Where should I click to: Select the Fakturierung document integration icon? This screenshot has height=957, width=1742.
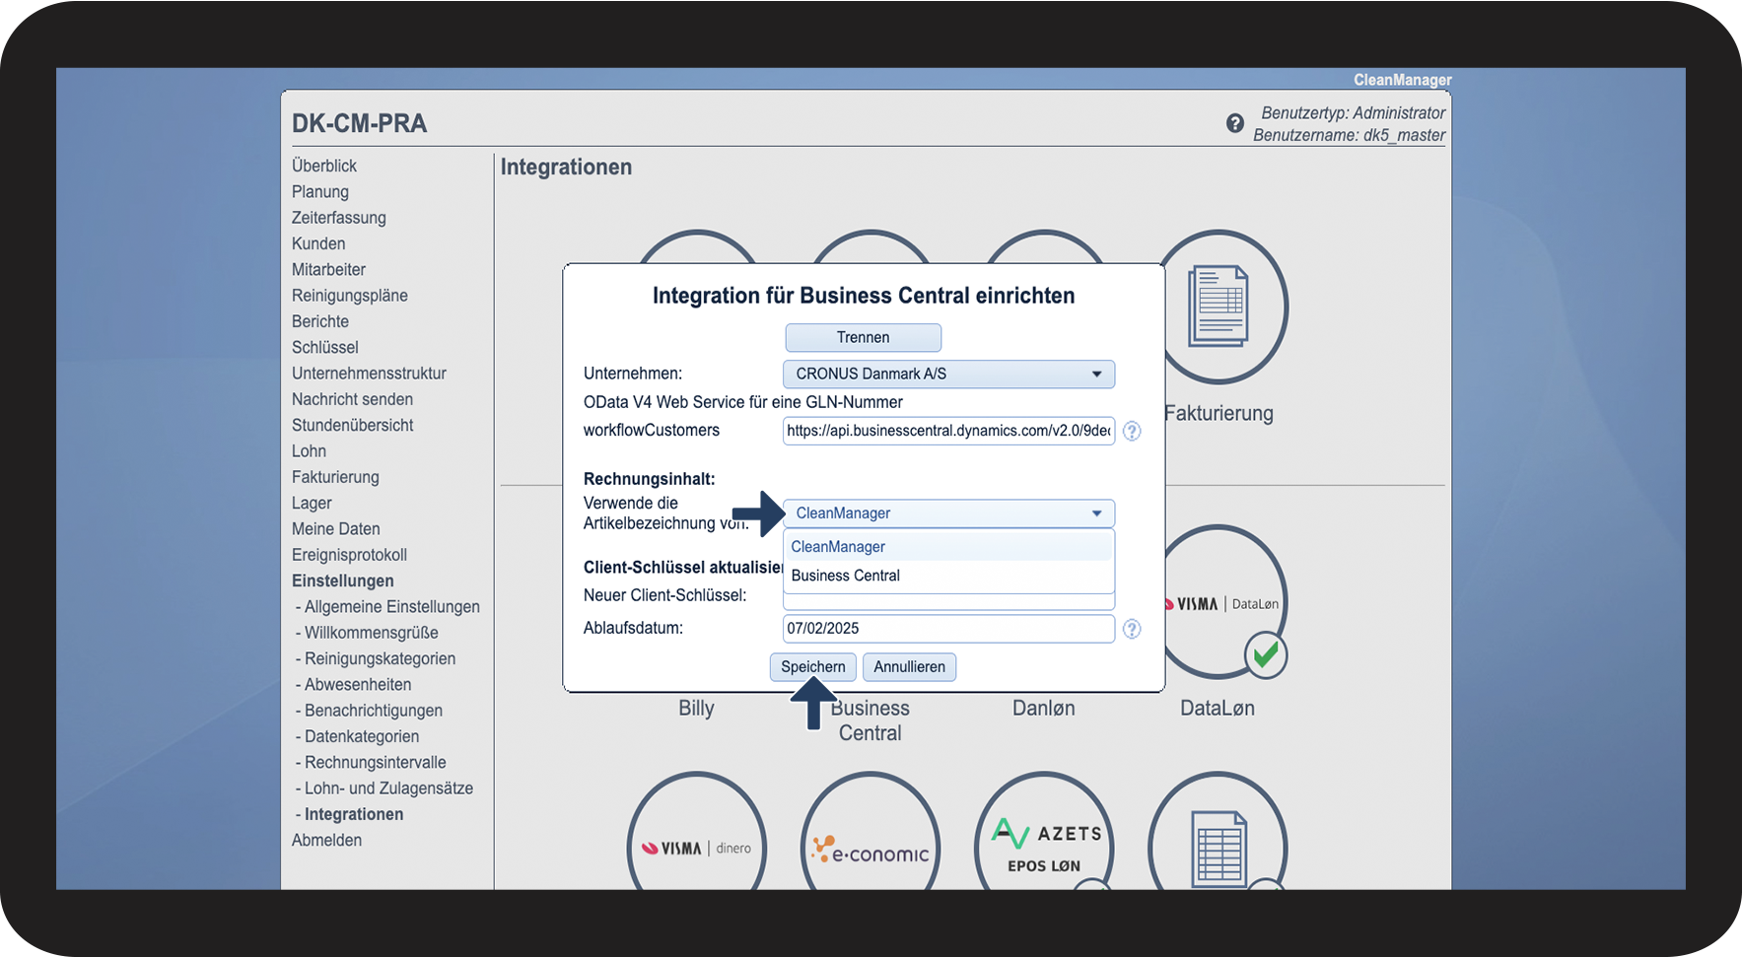1219,307
